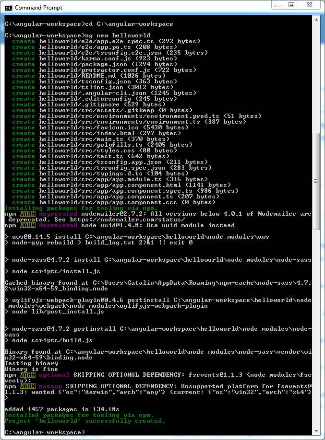Screen dimensions: 325x440
Task: Click the line creating src/app/app.module.ts
Action: tap(110, 179)
